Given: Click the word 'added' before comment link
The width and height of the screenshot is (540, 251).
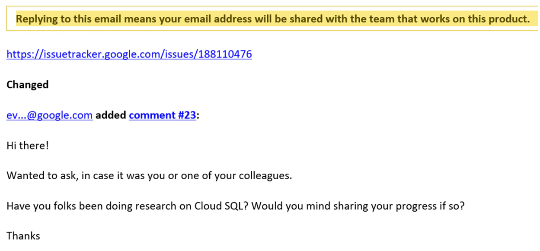Looking at the screenshot, I should (x=111, y=115).
